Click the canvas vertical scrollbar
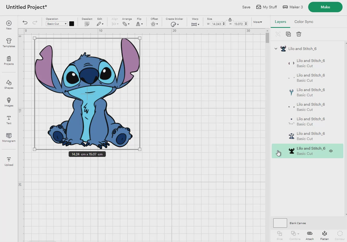 [x=267, y=38]
